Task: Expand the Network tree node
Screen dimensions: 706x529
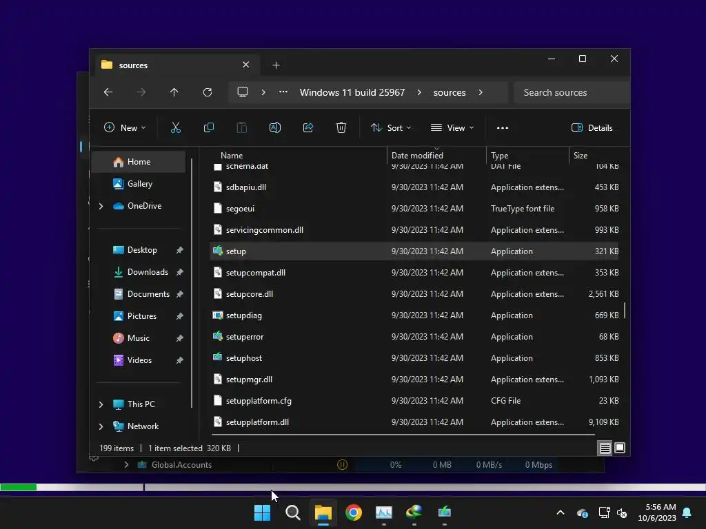Action: (x=101, y=426)
